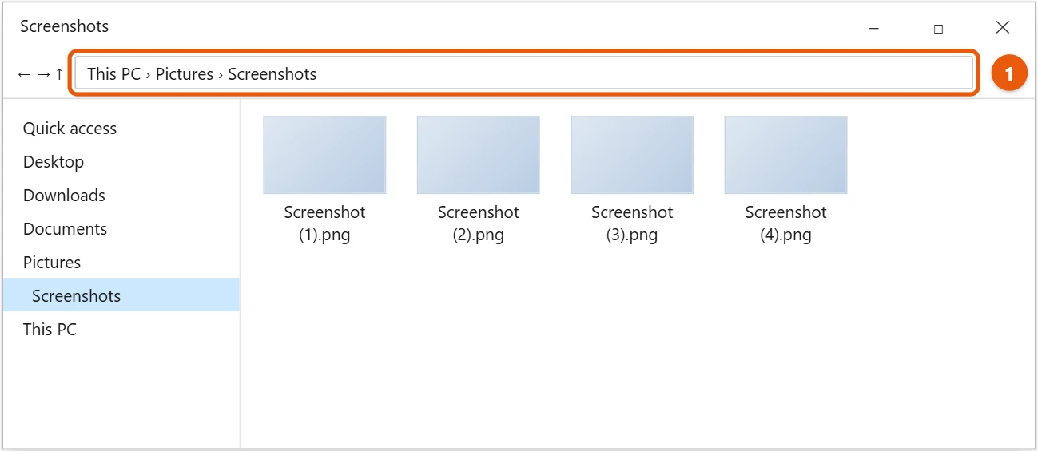1038x451 pixels.
Task: Go back with the left arrow
Action: (x=23, y=74)
